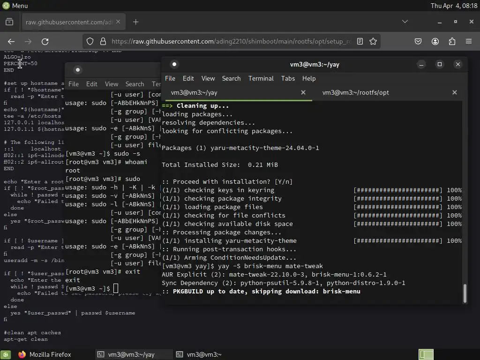Image resolution: width=480 pixels, height=360 pixels.
Task: Click the Firefox recent browsing (Firefox View) icon
Action: point(9,22)
